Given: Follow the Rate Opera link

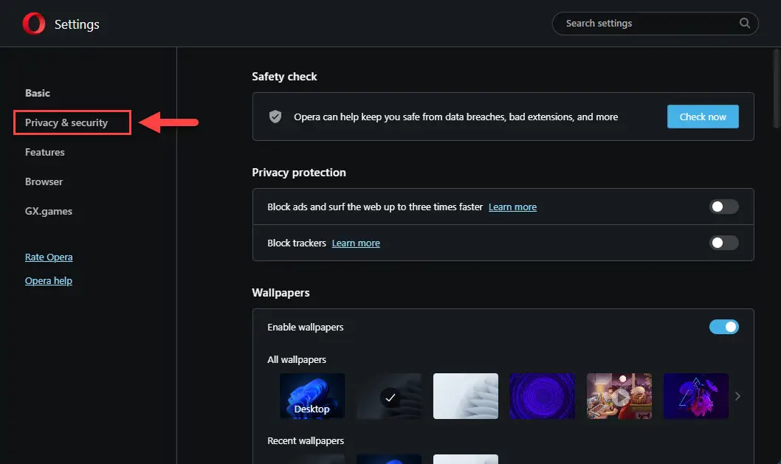Looking at the screenshot, I should tap(49, 257).
